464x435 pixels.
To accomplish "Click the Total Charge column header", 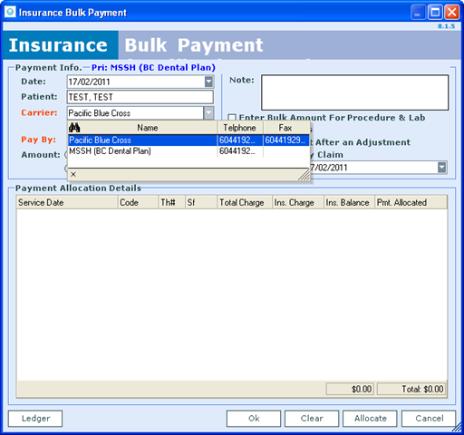I will [245, 202].
